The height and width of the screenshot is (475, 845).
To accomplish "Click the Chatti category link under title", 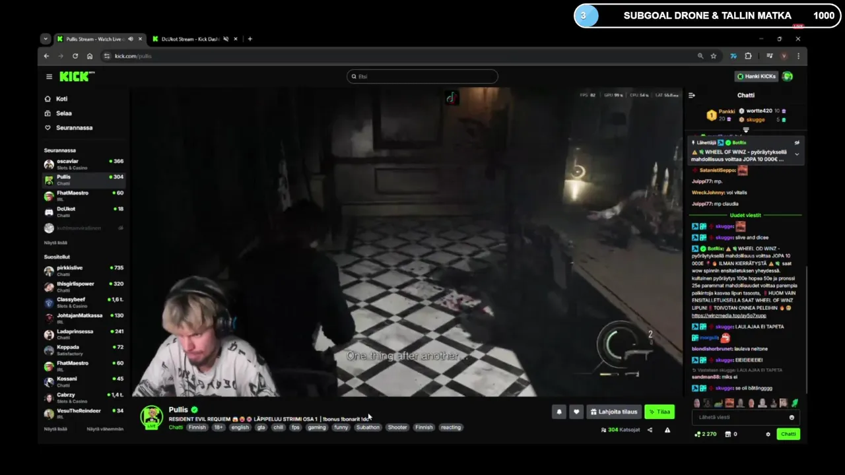I will [x=176, y=427].
